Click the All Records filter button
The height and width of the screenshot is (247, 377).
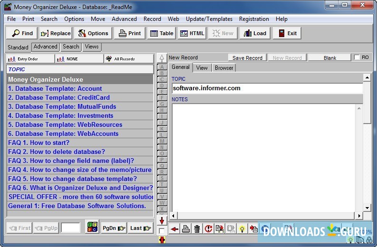tap(129, 59)
